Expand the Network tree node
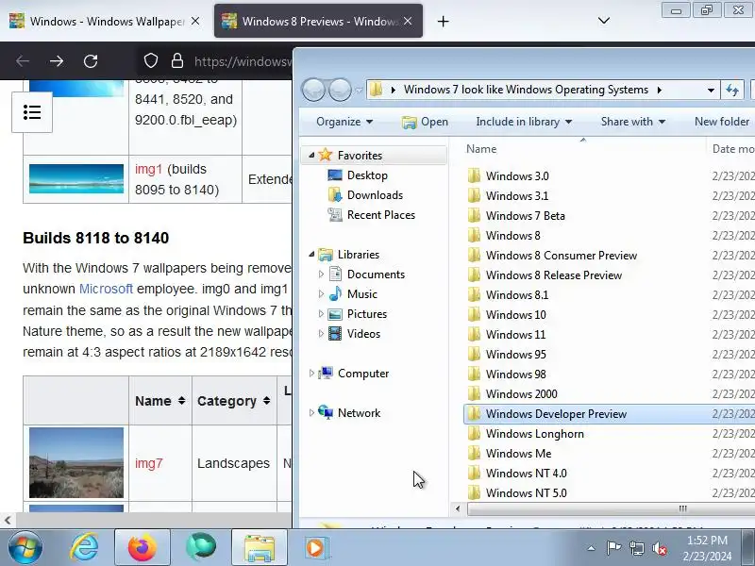The width and height of the screenshot is (755, 566). [x=311, y=412]
